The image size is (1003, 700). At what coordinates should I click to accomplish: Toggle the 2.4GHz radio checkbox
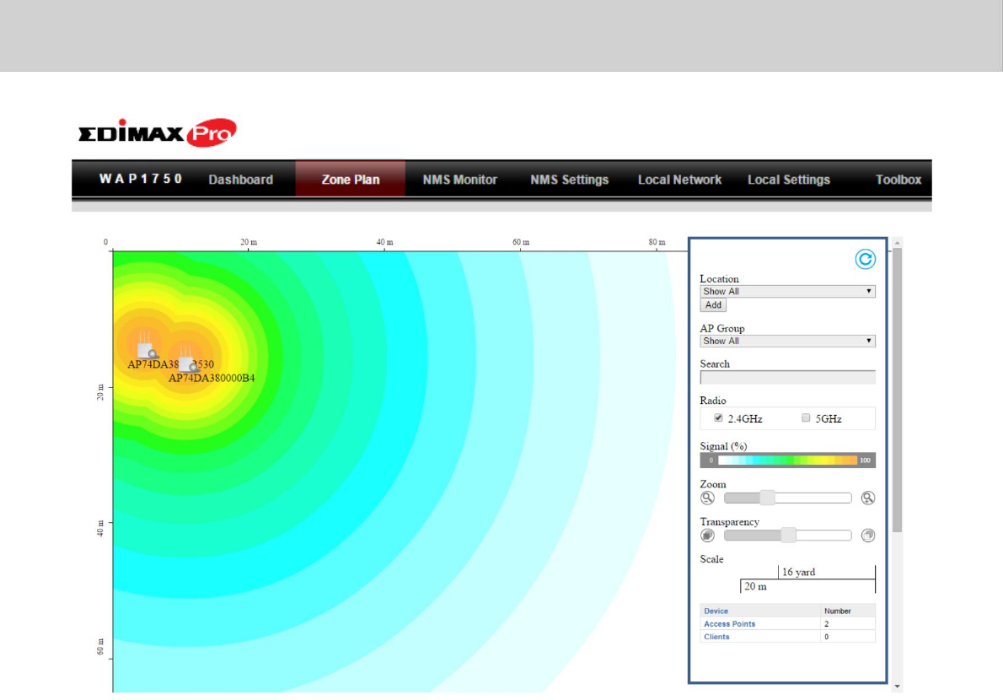click(x=718, y=417)
